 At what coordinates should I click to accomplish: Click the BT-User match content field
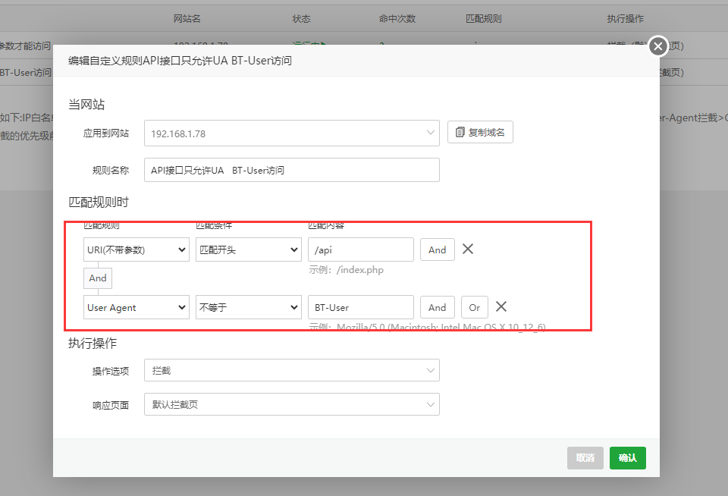(x=361, y=307)
